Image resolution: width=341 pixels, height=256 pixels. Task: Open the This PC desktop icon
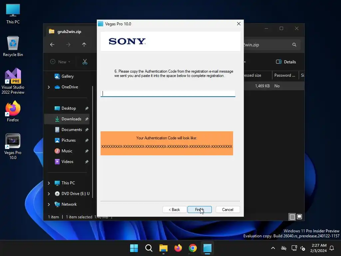[13, 14]
